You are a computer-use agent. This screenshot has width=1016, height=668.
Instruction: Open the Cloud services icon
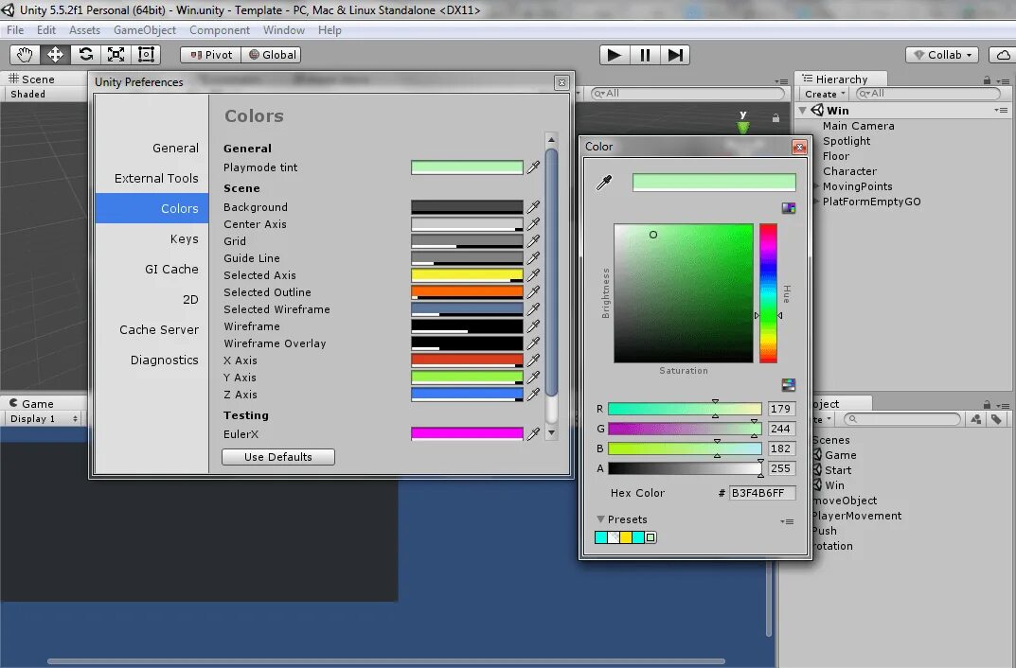1003,55
